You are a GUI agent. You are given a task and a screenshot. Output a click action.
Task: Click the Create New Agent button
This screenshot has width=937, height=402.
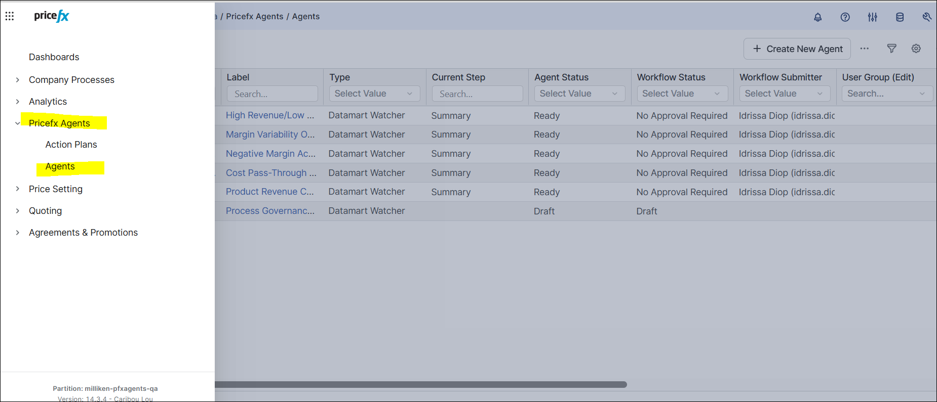(797, 49)
